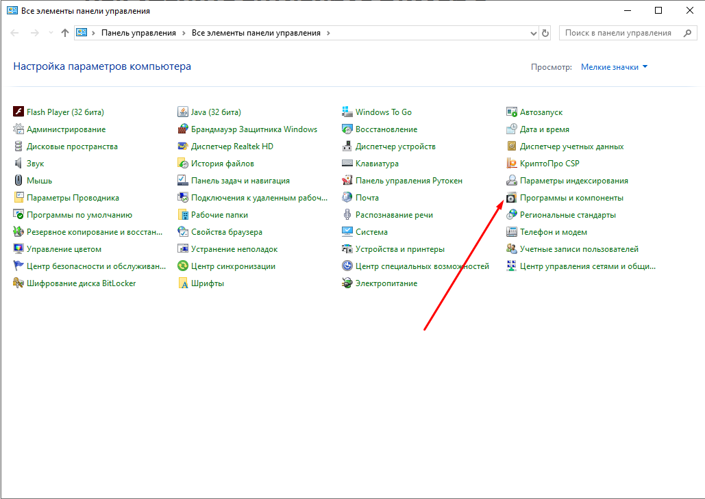Go forward with the Forward arrow
705x499 pixels.
(x=35, y=33)
